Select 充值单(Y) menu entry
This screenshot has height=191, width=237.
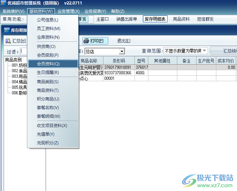pyautogui.click(x=53, y=134)
